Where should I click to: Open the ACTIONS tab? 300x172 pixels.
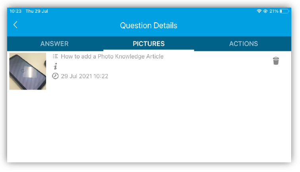[243, 44]
